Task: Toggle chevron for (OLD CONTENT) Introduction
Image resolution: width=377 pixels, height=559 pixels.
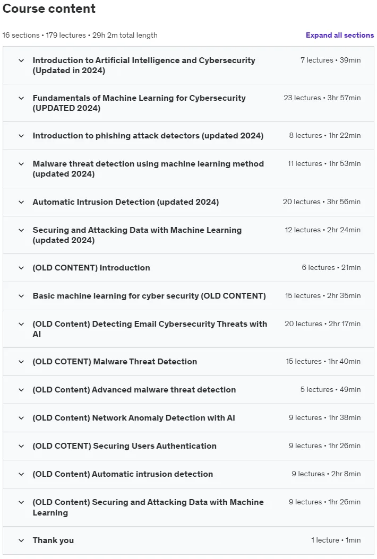Action: pos(21,268)
